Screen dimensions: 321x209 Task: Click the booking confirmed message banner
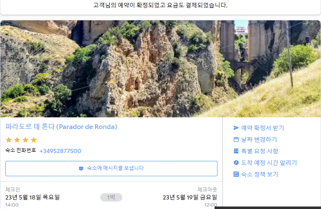(160, 5)
